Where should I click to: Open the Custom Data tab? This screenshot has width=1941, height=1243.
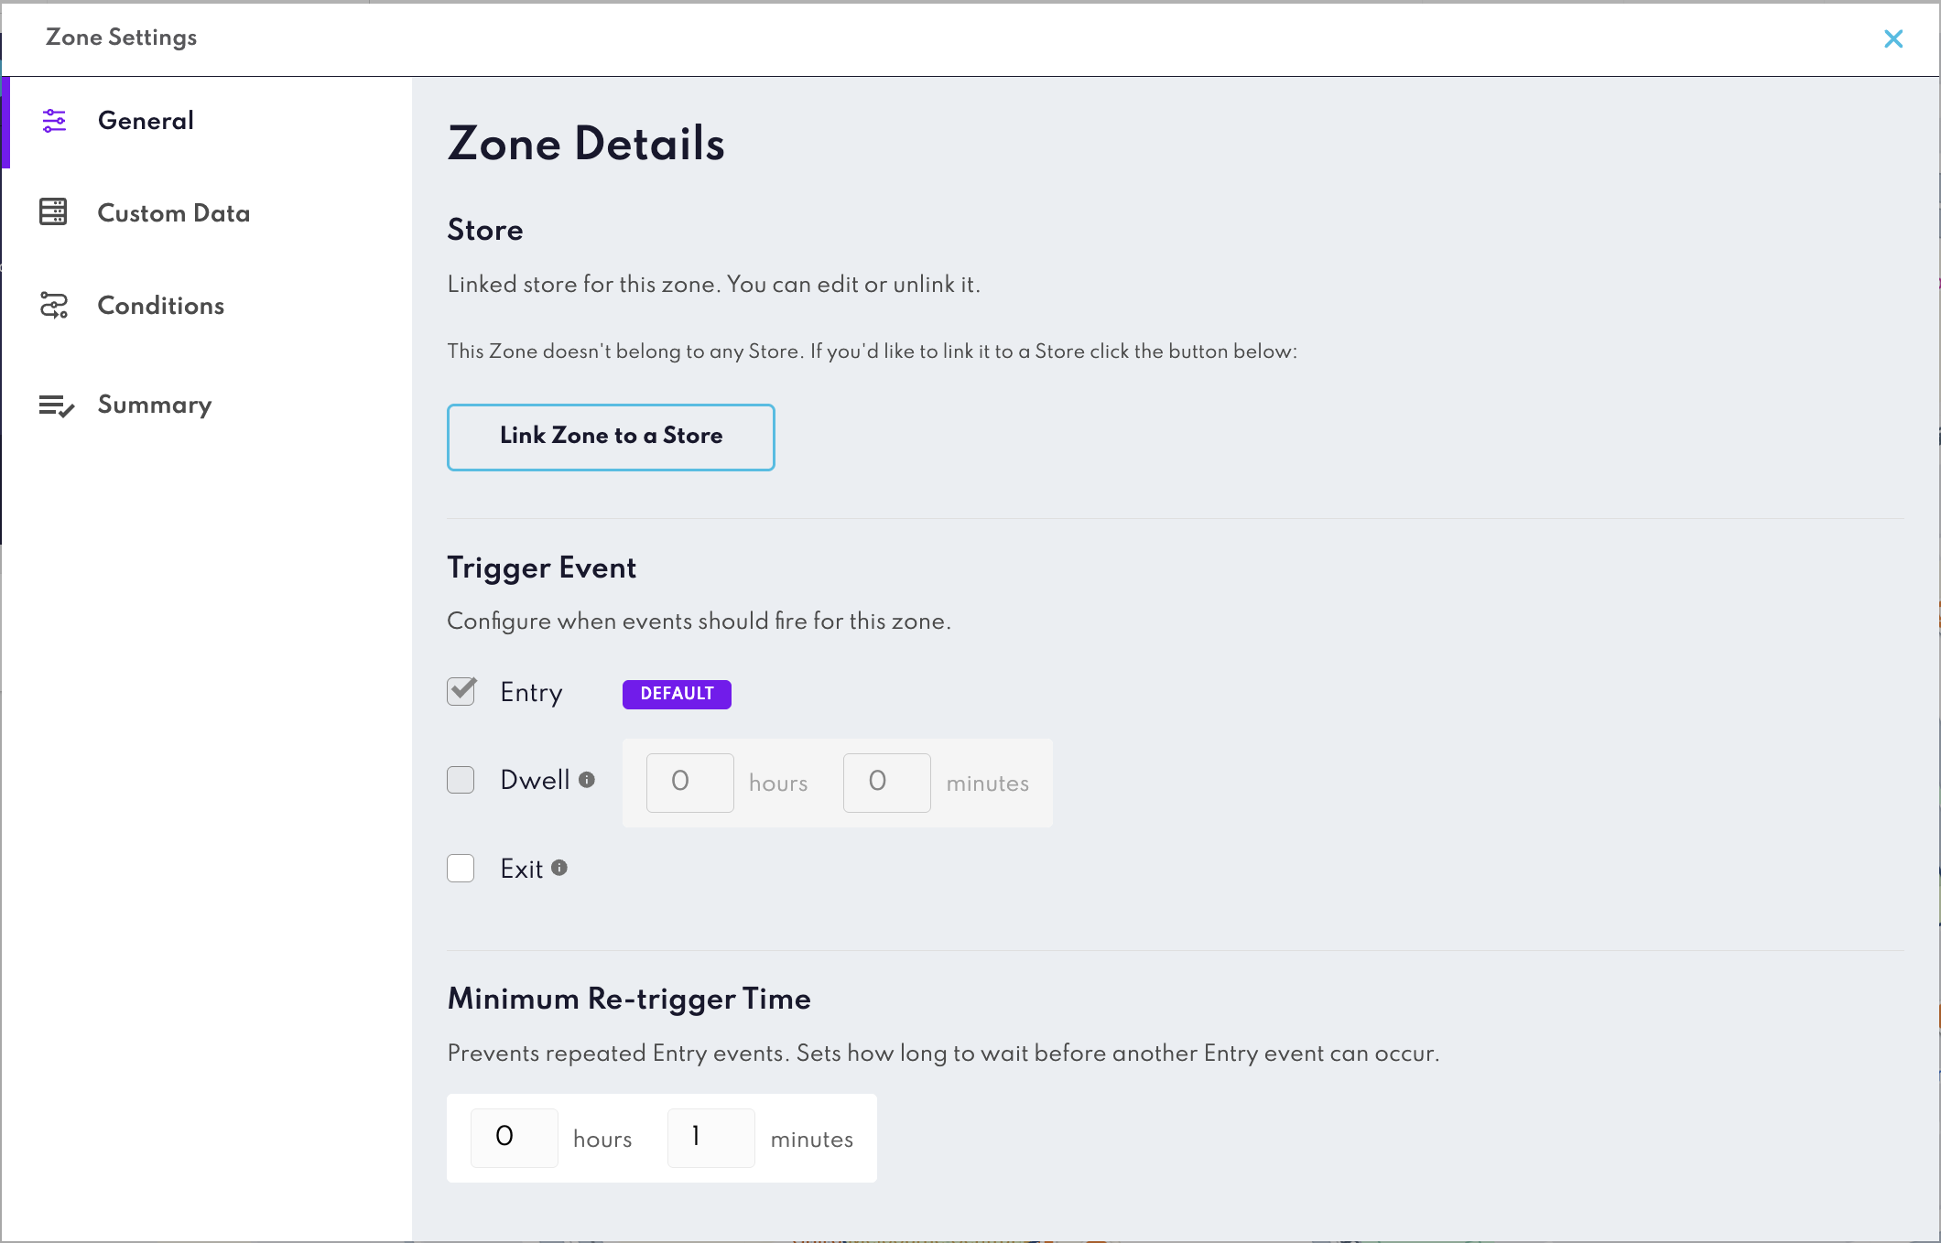coord(174,213)
